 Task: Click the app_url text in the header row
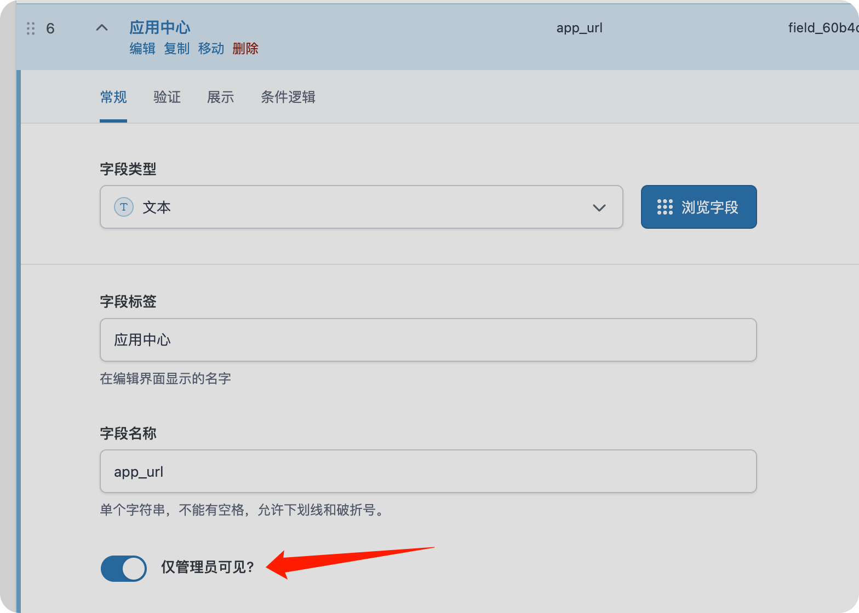click(x=580, y=28)
